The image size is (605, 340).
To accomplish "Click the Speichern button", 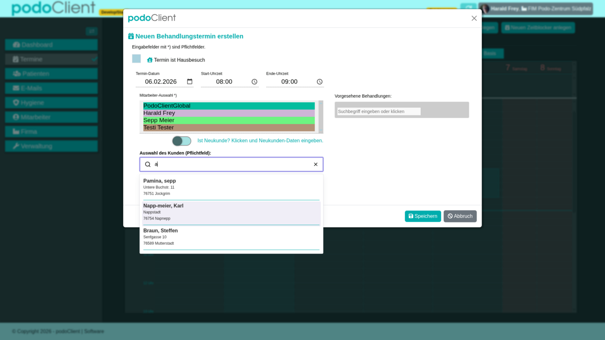I will [x=423, y=216].
